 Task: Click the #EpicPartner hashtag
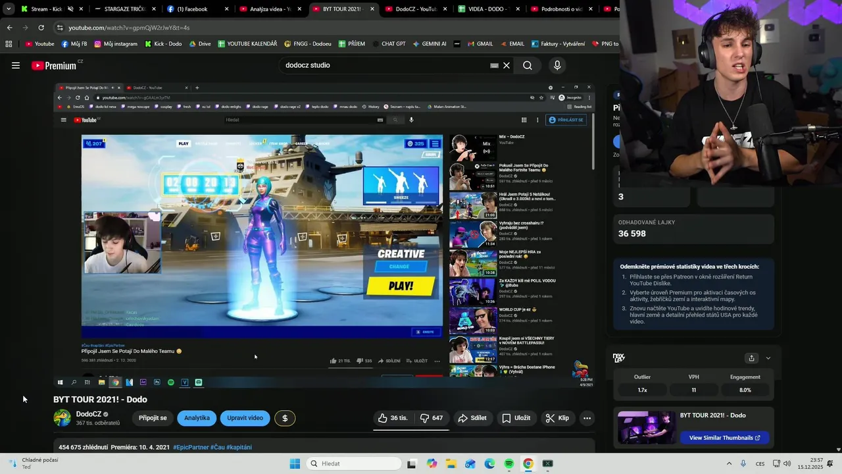coord(191,447)
